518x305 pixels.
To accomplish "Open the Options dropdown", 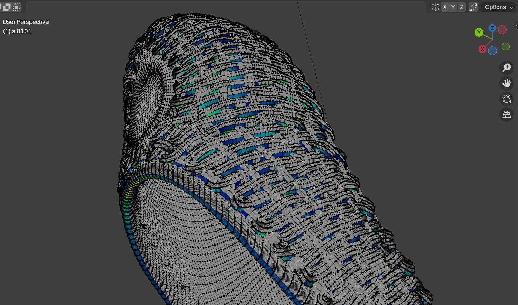I will coord(499,7).
